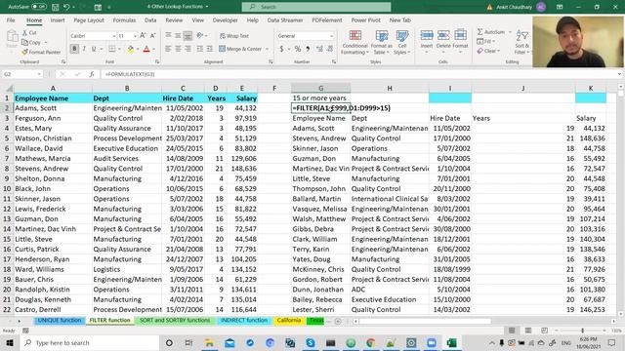Open the Font size dropdown

coord(135,36)
